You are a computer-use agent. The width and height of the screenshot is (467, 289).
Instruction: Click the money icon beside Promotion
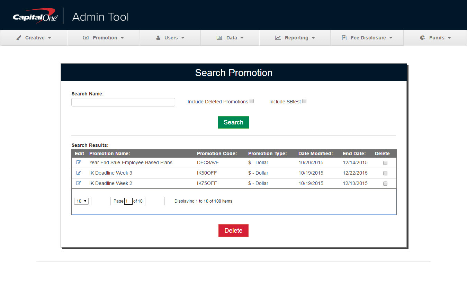[x=86, y=38]
